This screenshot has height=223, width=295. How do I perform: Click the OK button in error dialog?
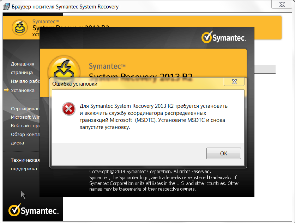223,154
